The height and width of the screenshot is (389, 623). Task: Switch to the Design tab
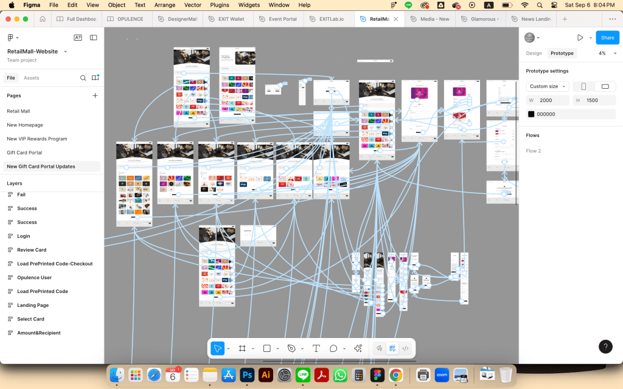coord(534,53)
